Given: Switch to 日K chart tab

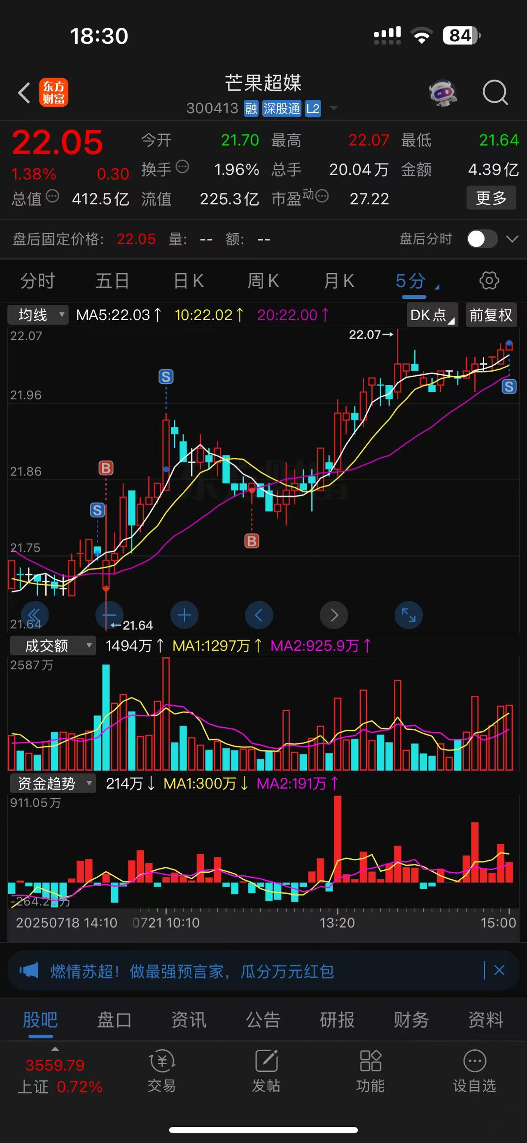Looking at the screenshot, I should click(189, 281).
